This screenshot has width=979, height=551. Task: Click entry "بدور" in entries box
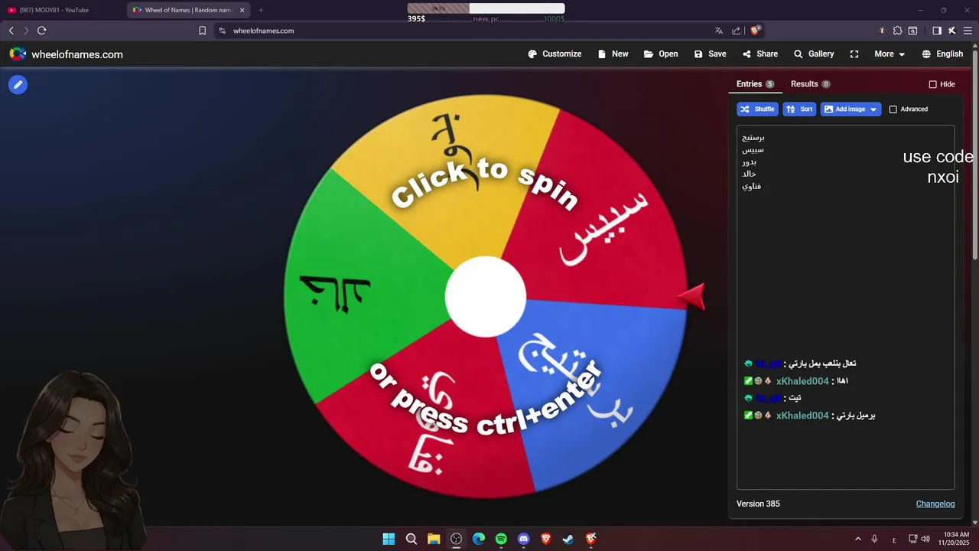click(x=749, y=162)
